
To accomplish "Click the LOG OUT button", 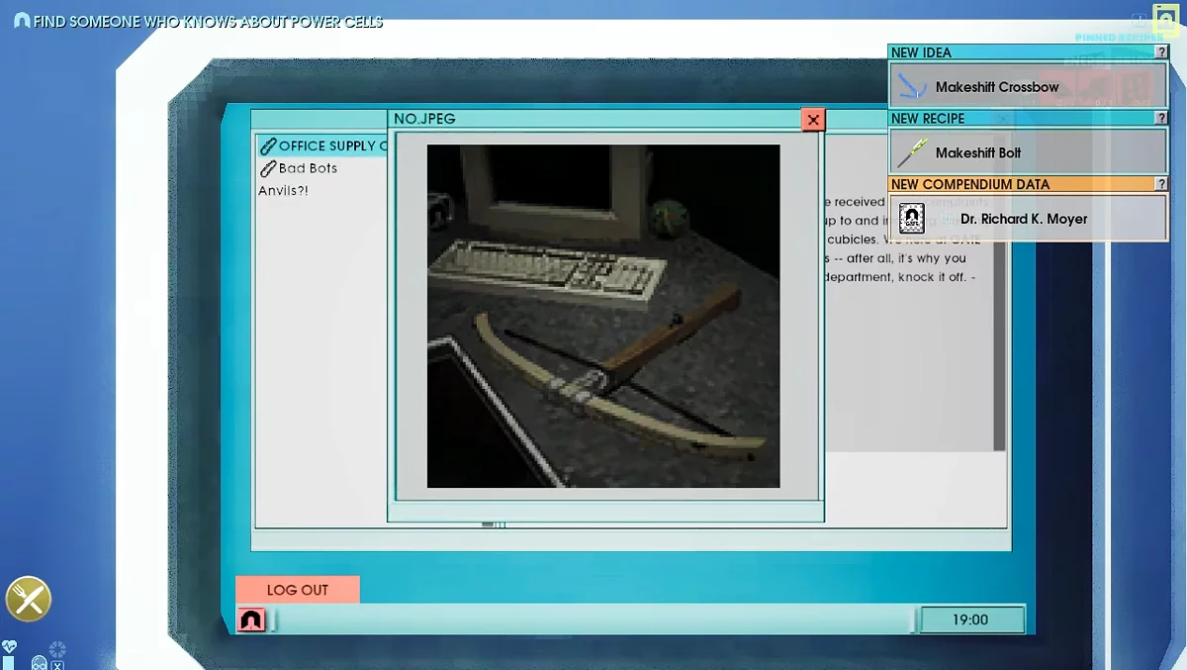I will pos(298,590).
